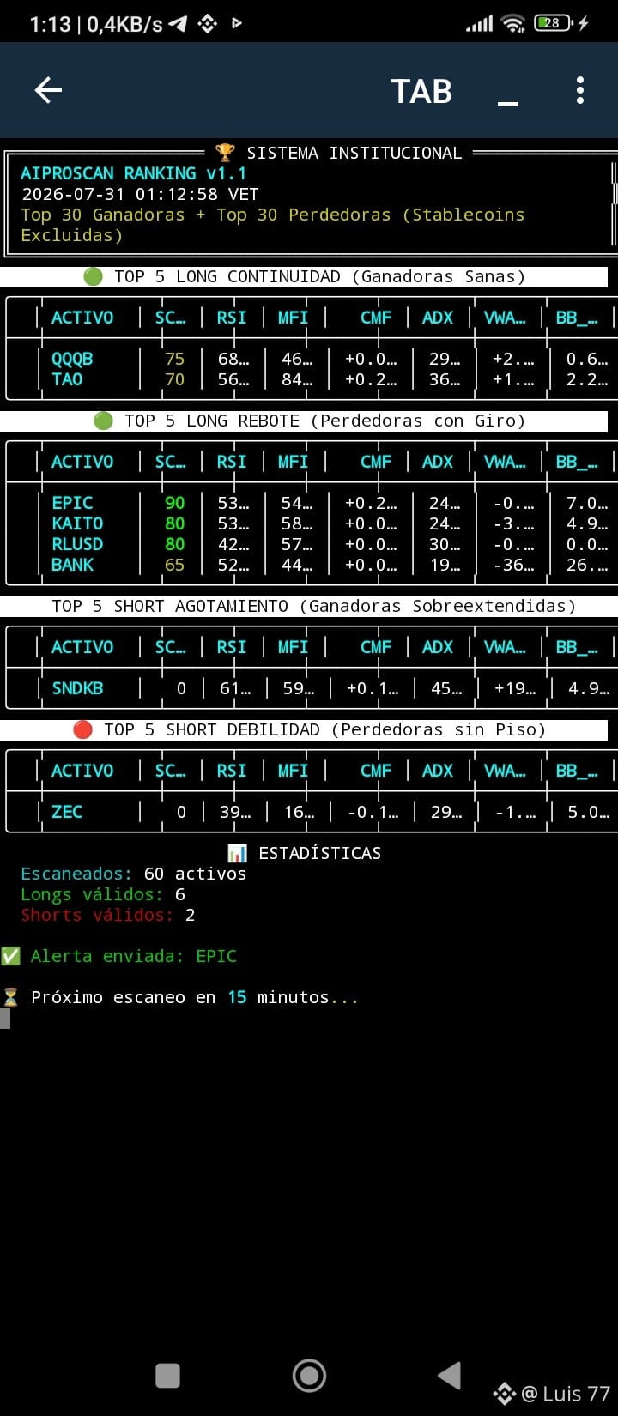Viewport: 618px width, 1416px height.
Task: Select the BANK asset name
Action: pos(72,565)
